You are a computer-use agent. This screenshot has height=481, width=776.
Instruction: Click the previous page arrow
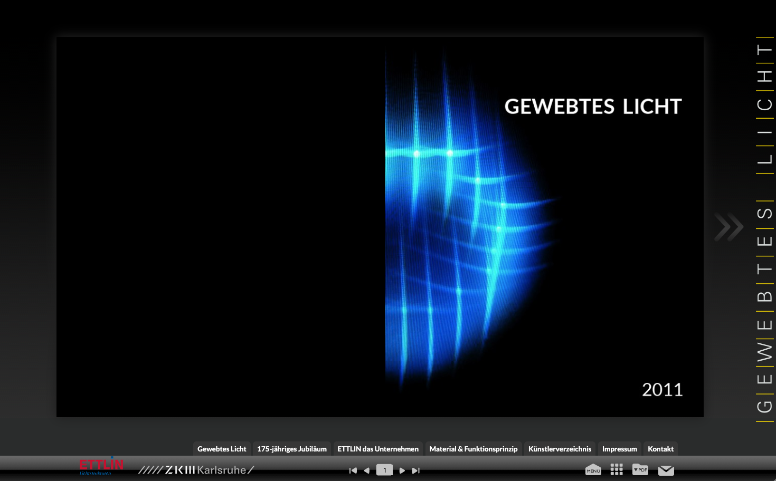point(367,470)
